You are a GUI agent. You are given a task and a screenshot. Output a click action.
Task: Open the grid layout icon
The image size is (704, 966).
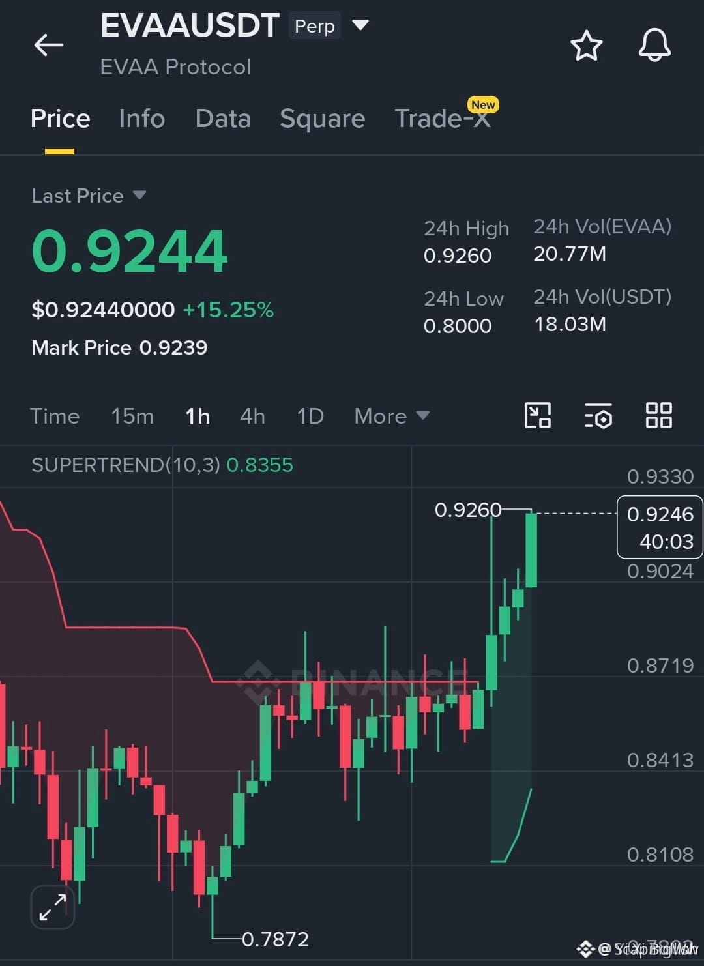658,415
